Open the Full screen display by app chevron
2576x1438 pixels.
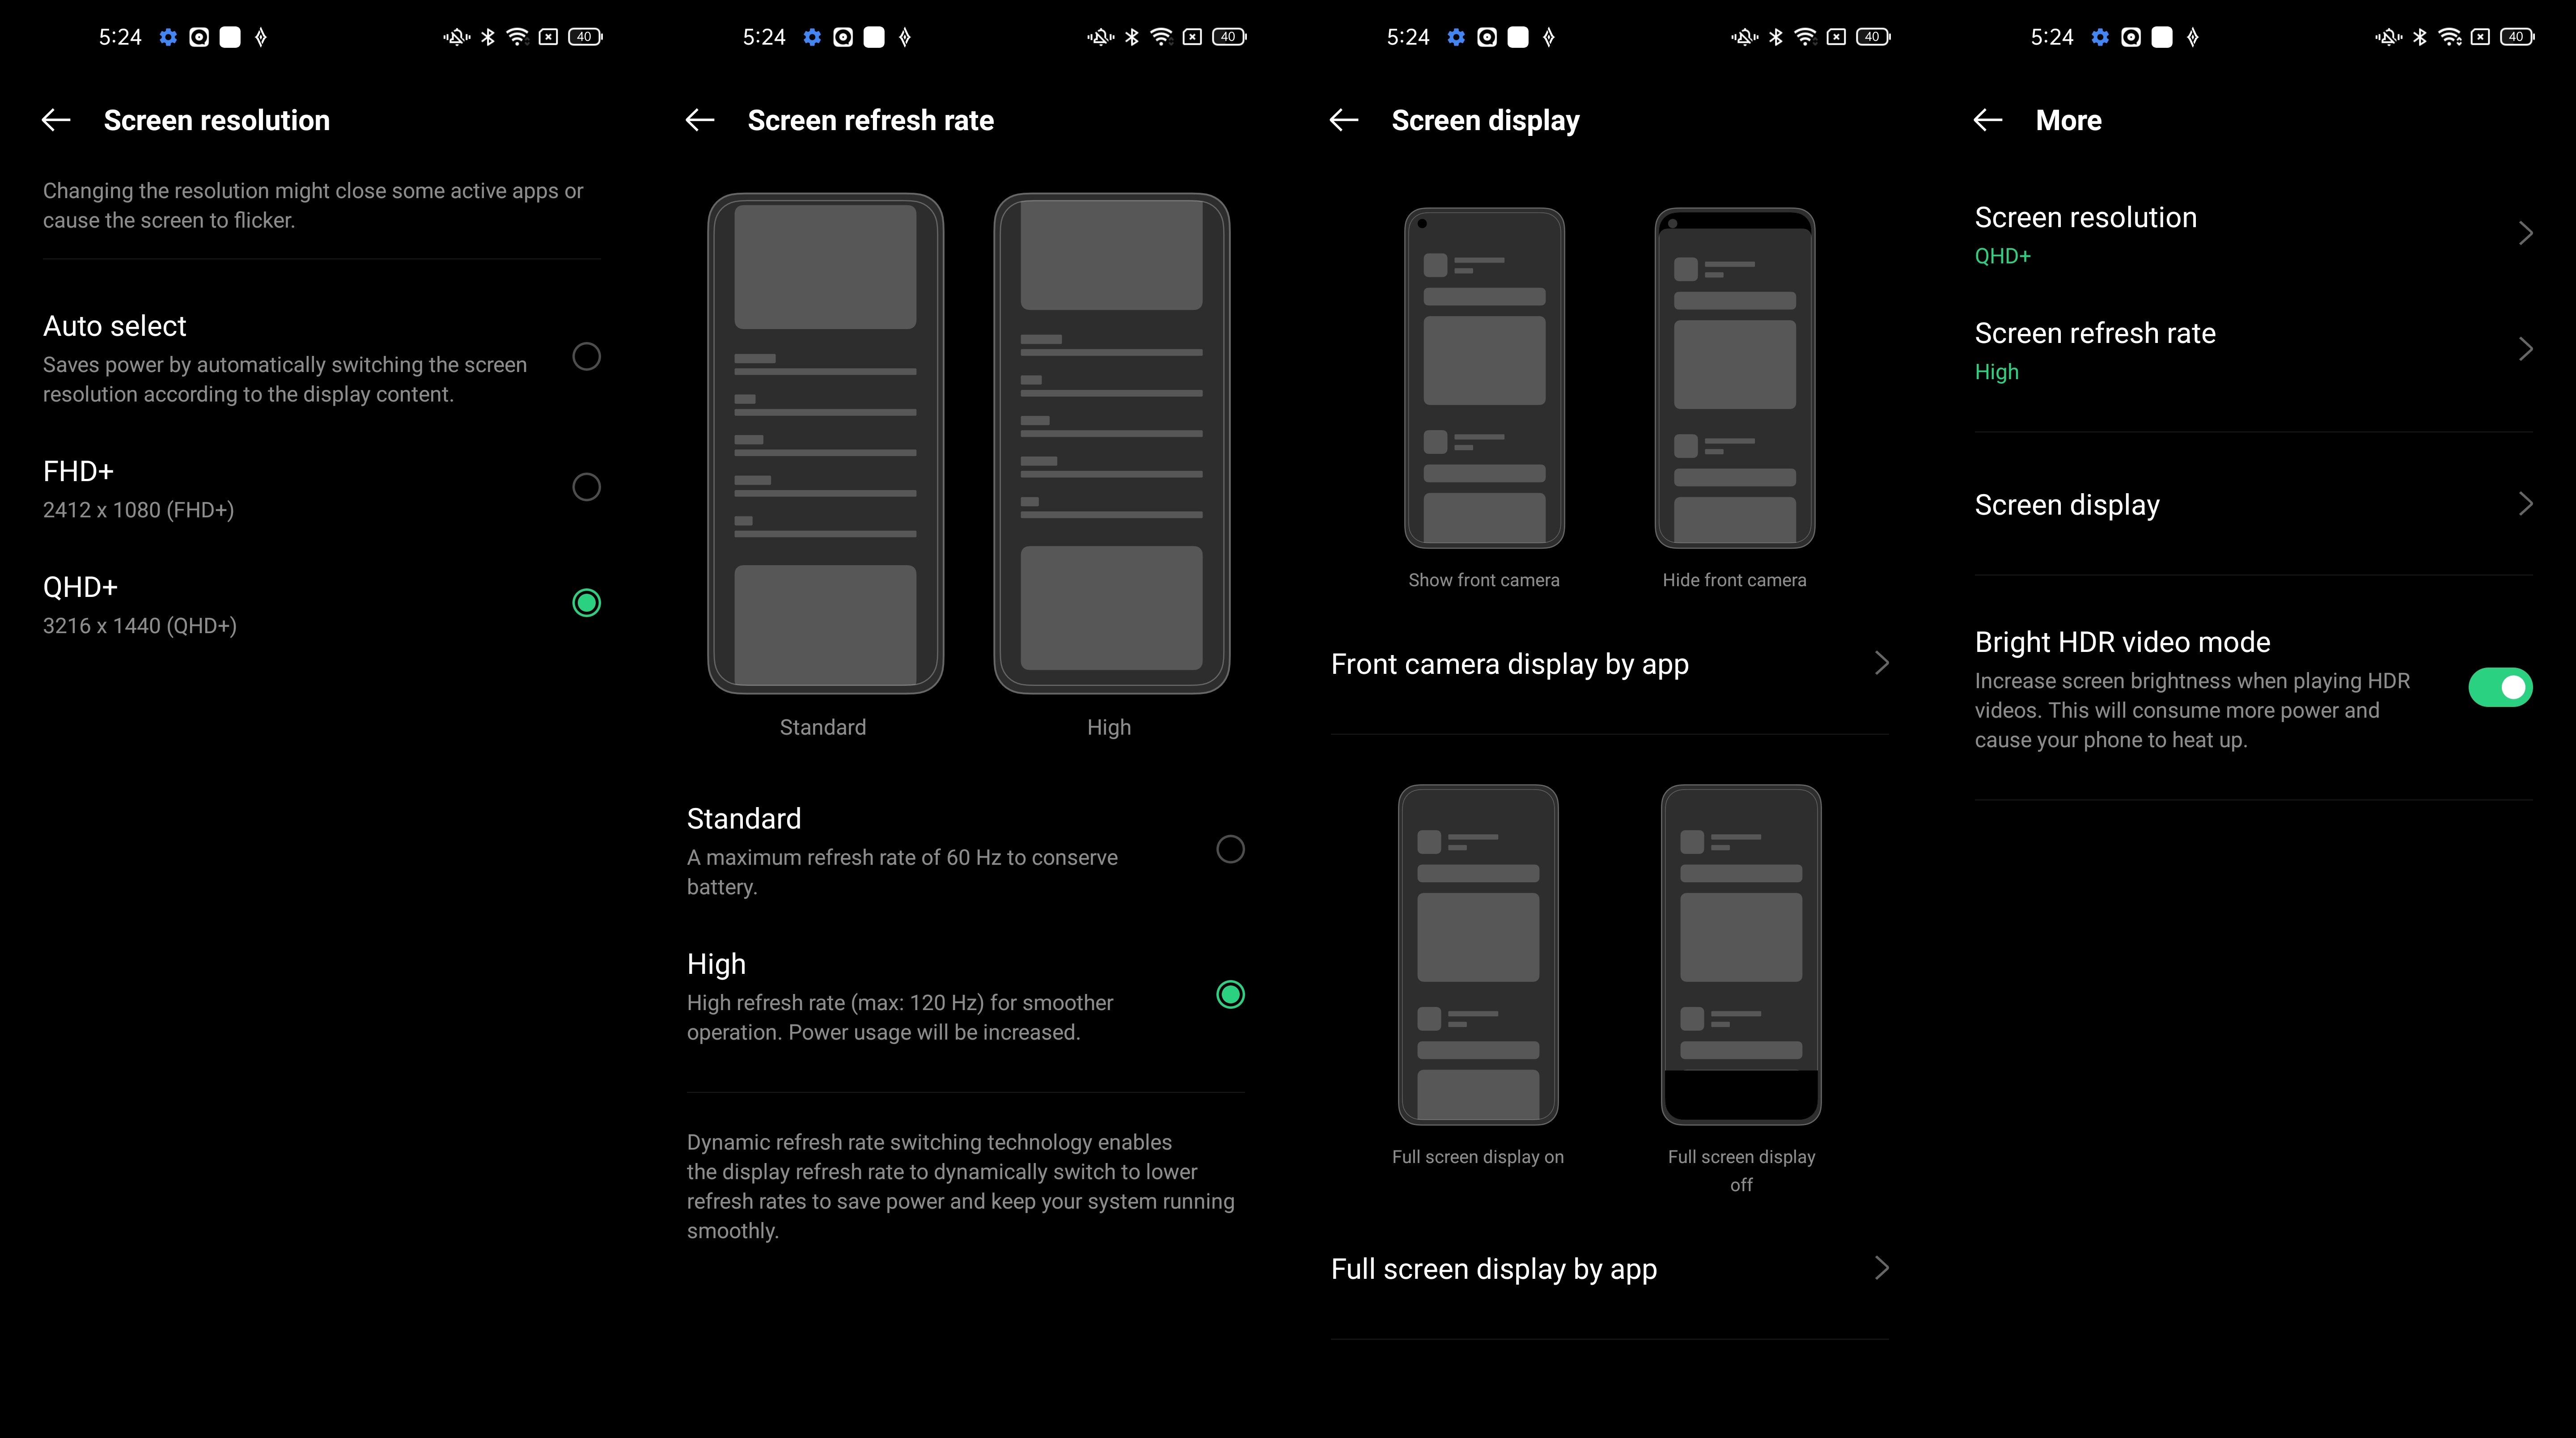(1881, 1268)
